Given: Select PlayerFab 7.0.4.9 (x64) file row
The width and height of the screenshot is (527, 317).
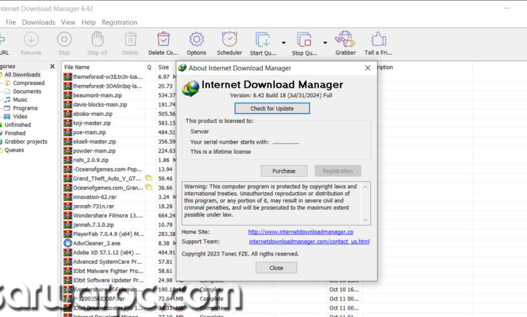Looking at the screenshot, I should click(x=108, y=234).
